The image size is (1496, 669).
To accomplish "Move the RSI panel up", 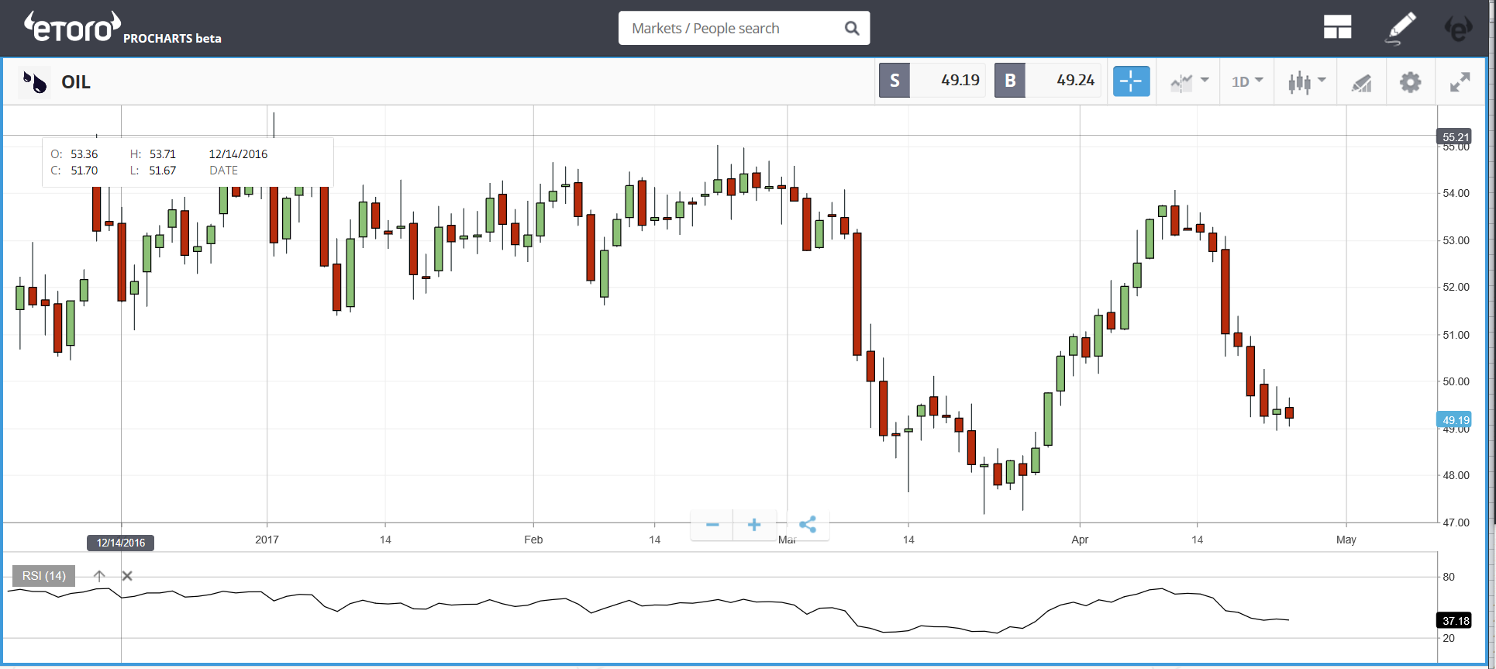I will (99, 576).
